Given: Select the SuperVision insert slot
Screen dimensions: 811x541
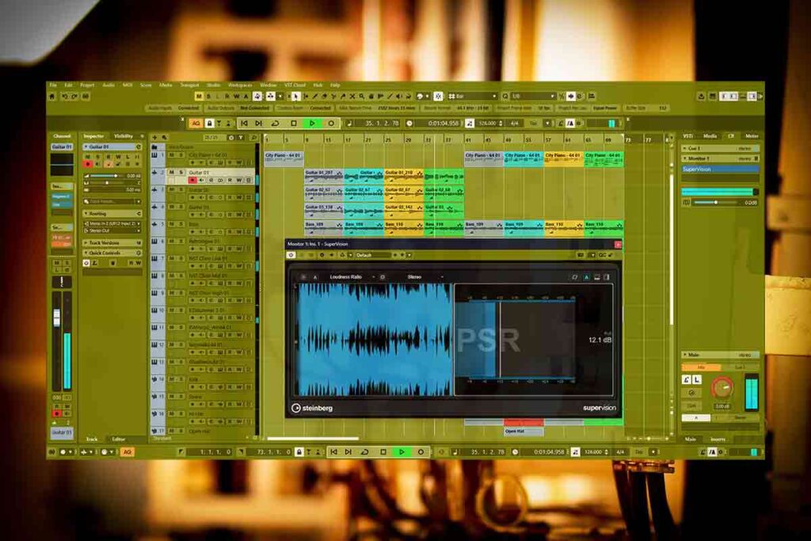Looking at the screenshot, I should 720,169.
